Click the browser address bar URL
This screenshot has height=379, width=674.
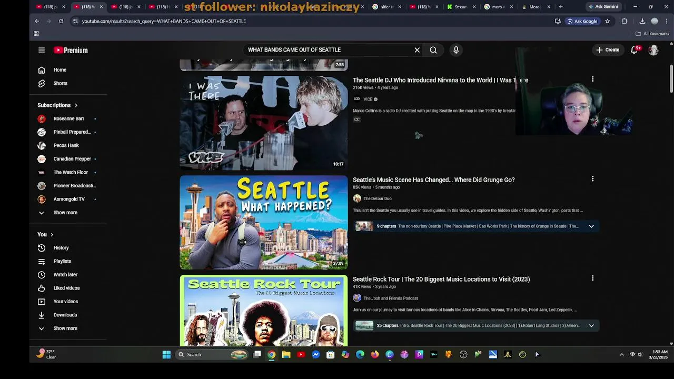[x=164, y=21]
